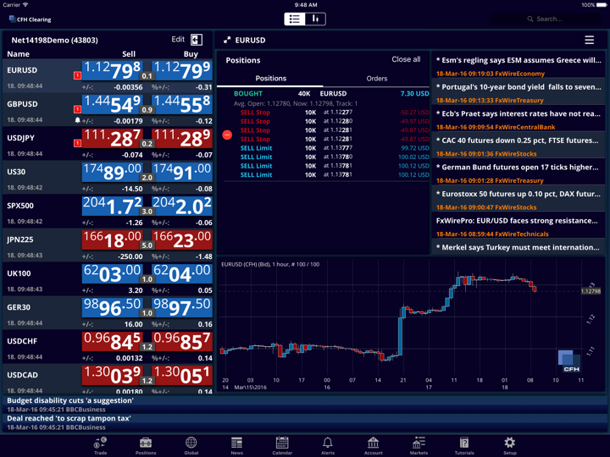
Task: Click the Search field at top right
Action: [x=559, y=19]
